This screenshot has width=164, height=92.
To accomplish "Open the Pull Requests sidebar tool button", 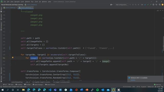I will pos(1,26).
